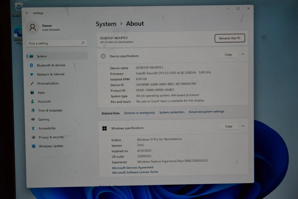
Task: Select System in the breadcrumb navigation
Action: point(106,24)
